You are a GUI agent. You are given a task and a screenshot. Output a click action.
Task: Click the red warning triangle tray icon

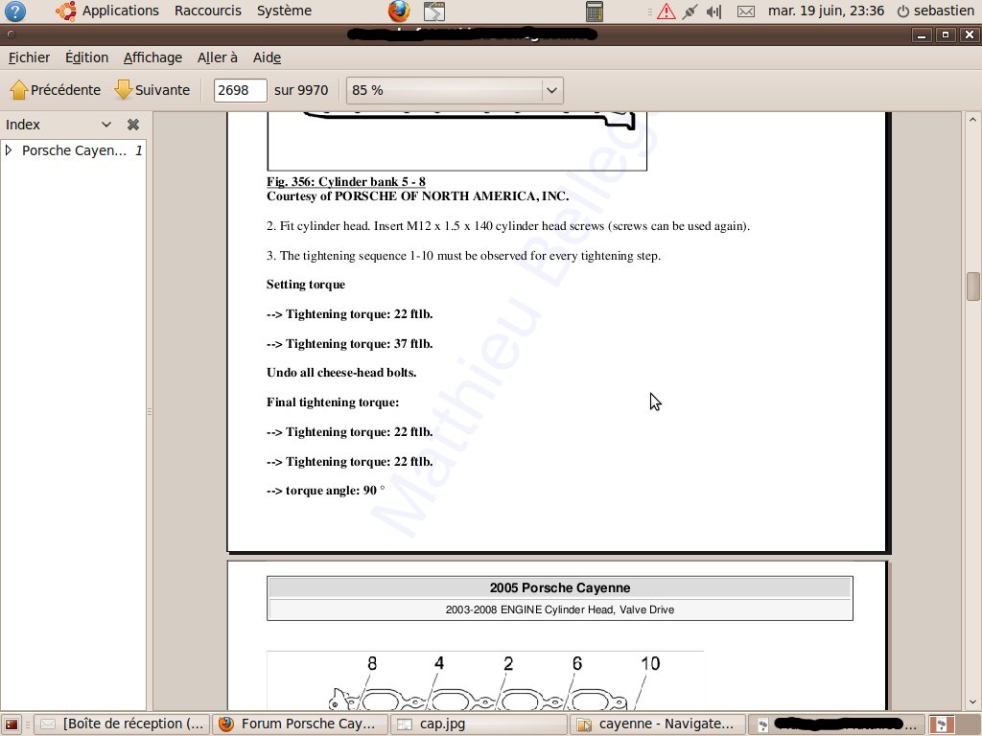(x=666, y=11)
